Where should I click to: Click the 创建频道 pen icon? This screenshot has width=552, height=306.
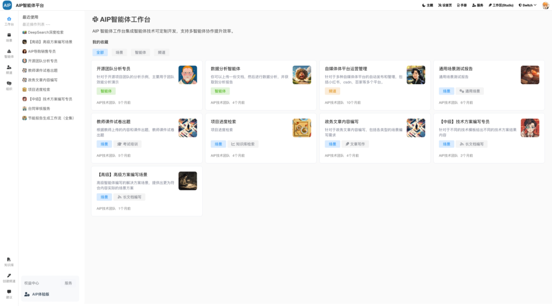tap(9, 276)
